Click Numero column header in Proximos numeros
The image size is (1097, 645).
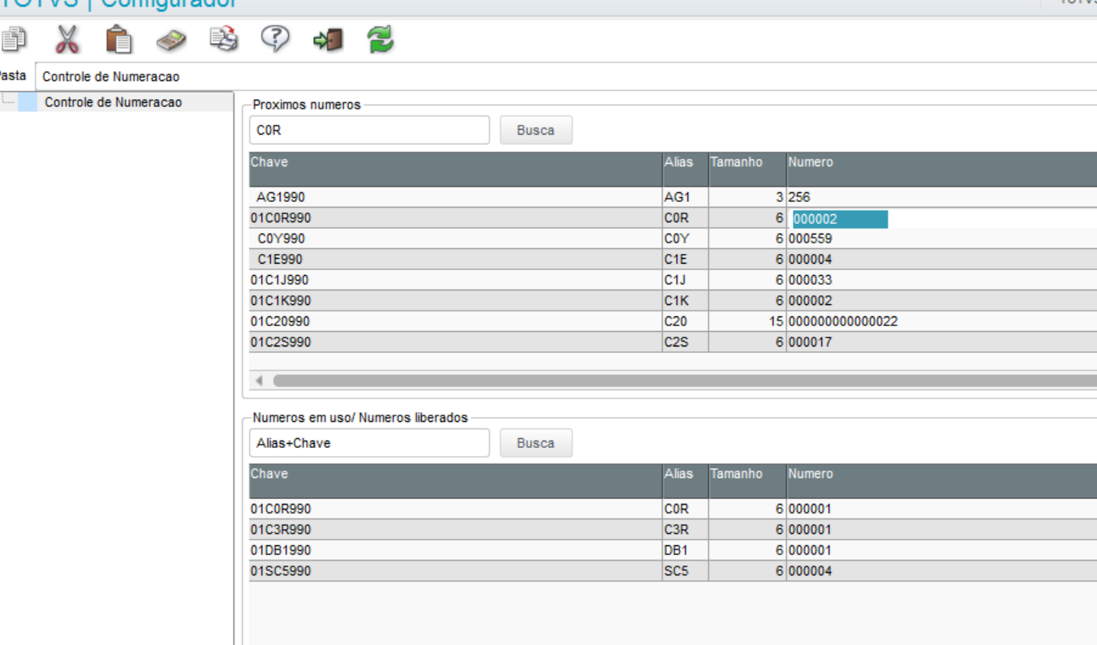click(941, 169)
